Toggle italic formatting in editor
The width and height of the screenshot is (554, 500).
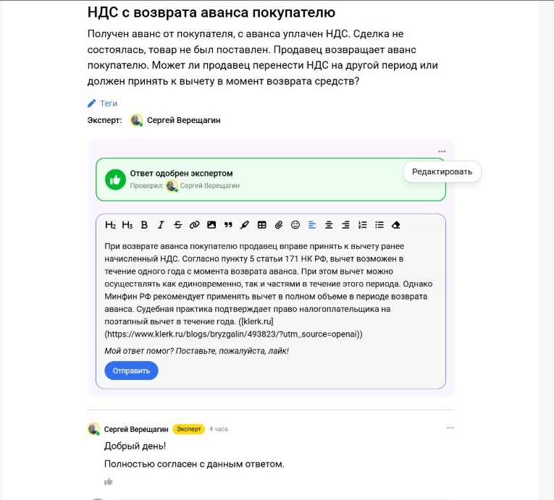(161, 225)
